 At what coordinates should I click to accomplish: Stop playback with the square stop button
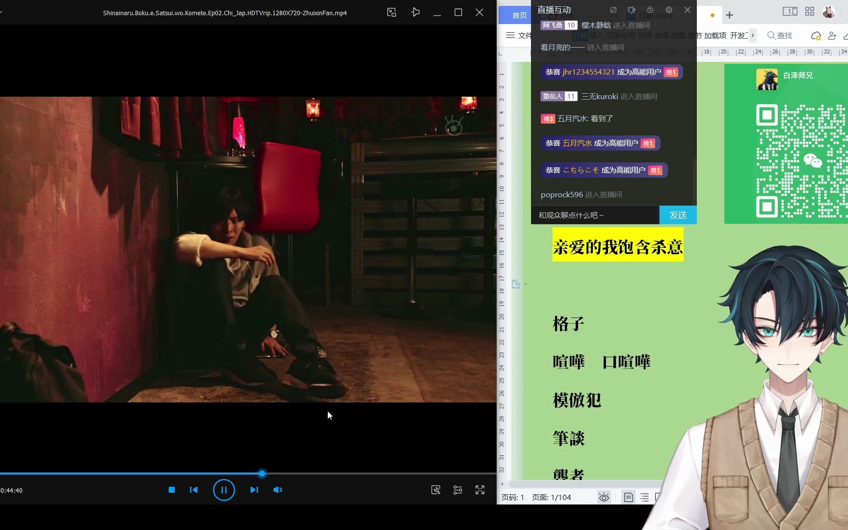(x=172, y=490)
